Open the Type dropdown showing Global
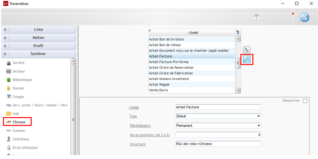 tap(218, 116)
